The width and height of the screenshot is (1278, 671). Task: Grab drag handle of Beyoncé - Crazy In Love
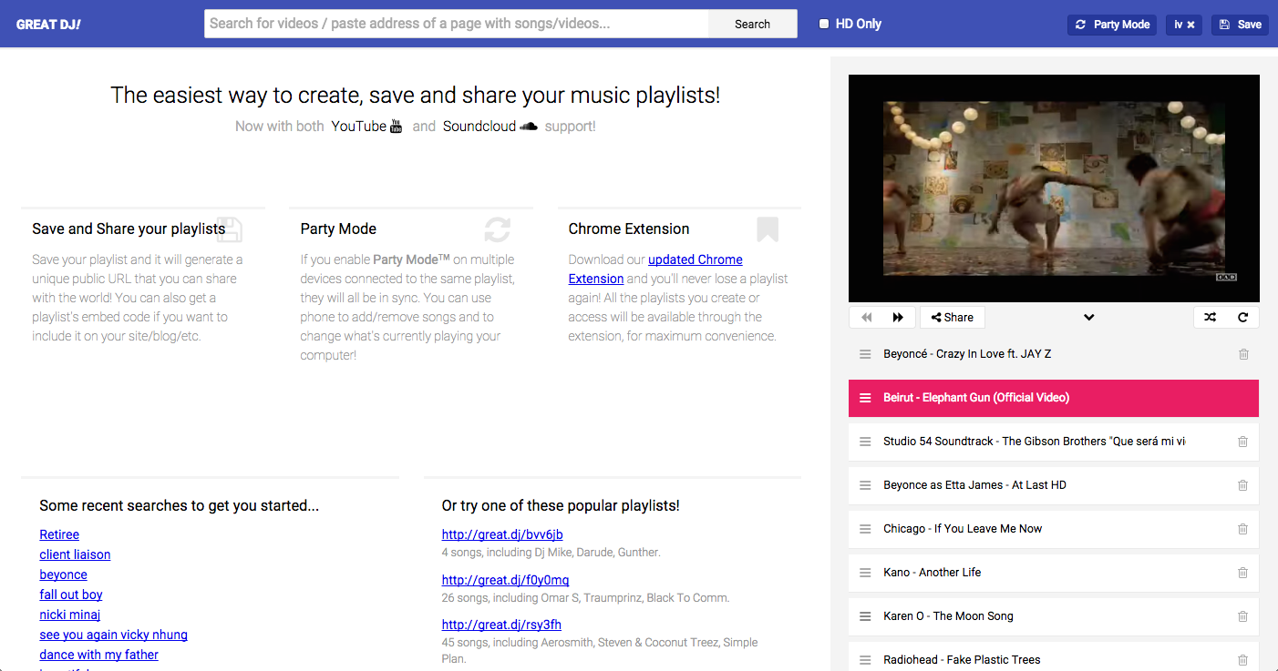[866, 354]
